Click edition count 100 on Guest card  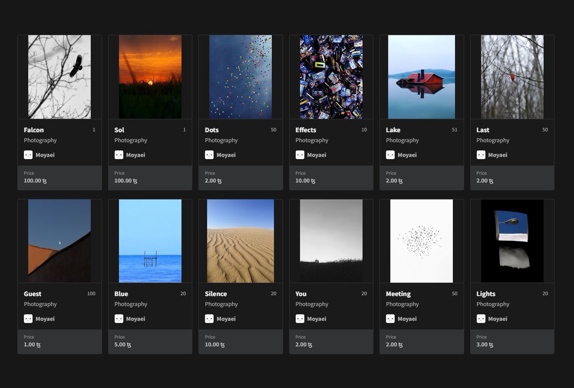click(x=91, y=294)
